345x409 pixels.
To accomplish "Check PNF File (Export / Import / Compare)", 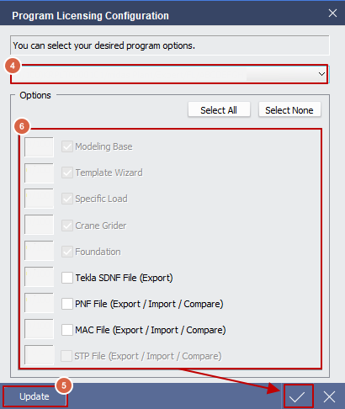I will click(x=67, y=304).
